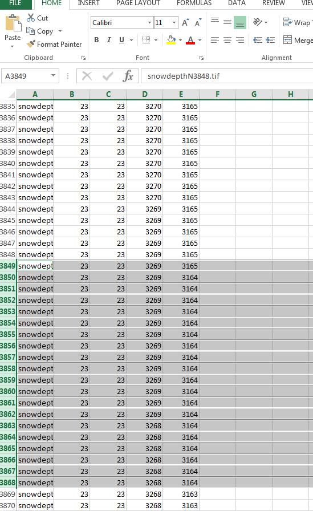
Task: Apply cell borders icon
Action: [147, 40]
